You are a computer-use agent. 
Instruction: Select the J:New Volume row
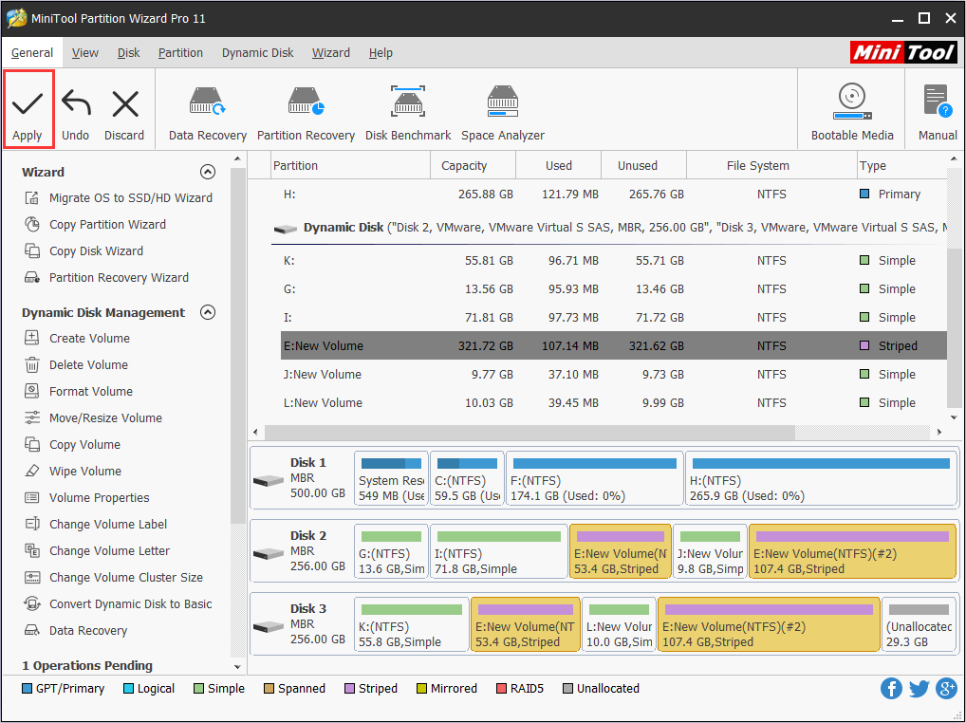coord(614,374)
